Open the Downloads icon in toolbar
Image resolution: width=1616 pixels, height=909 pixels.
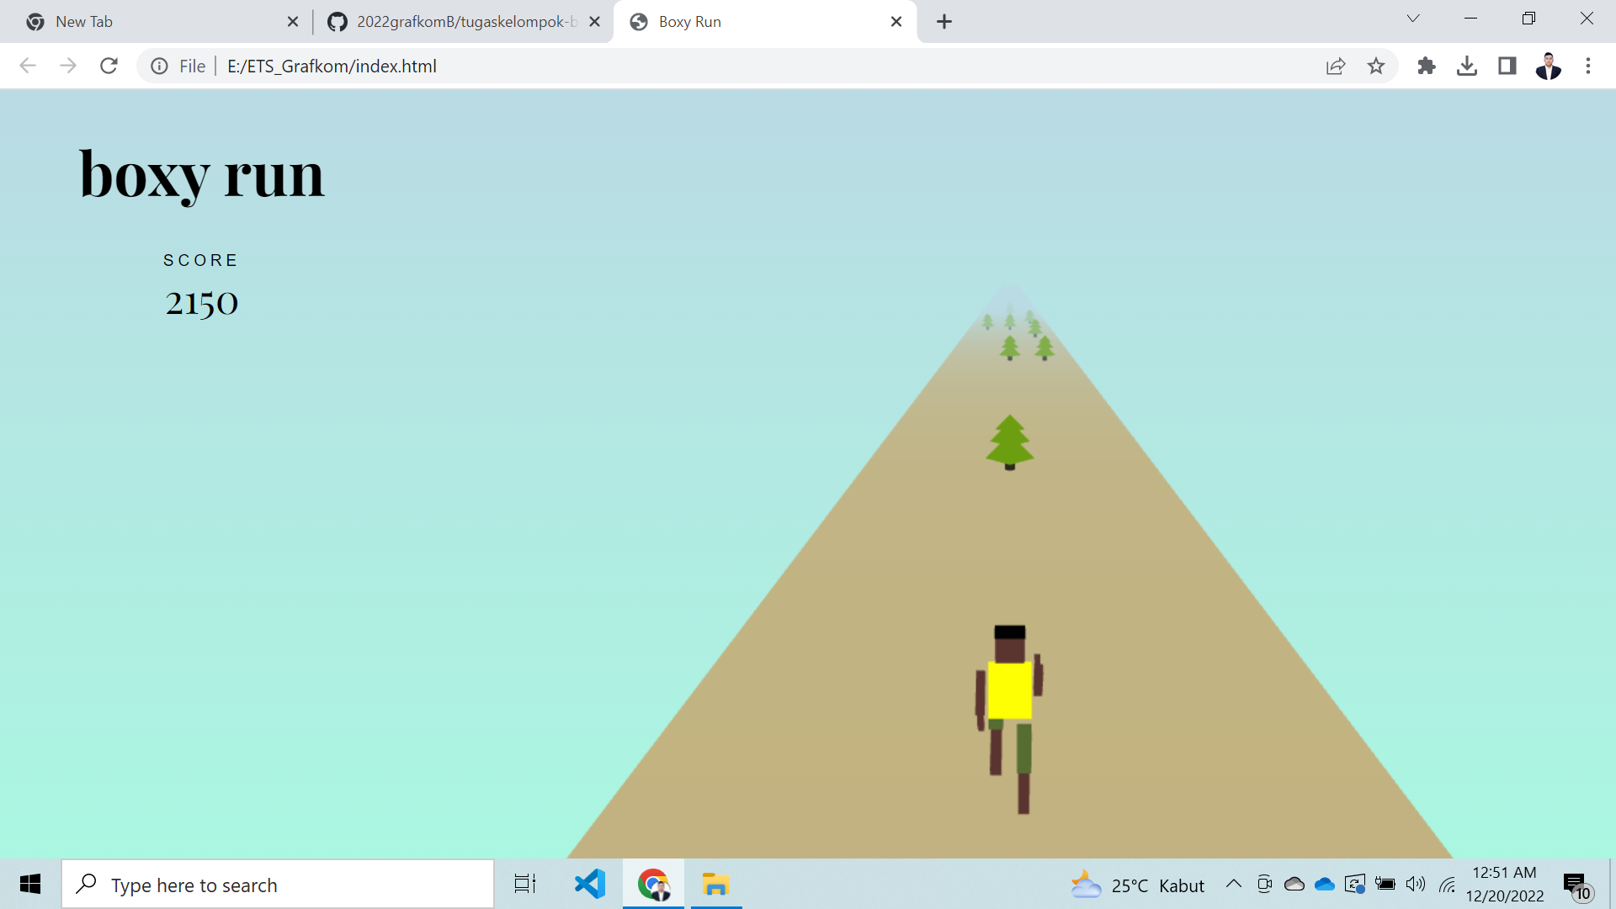1467,66
